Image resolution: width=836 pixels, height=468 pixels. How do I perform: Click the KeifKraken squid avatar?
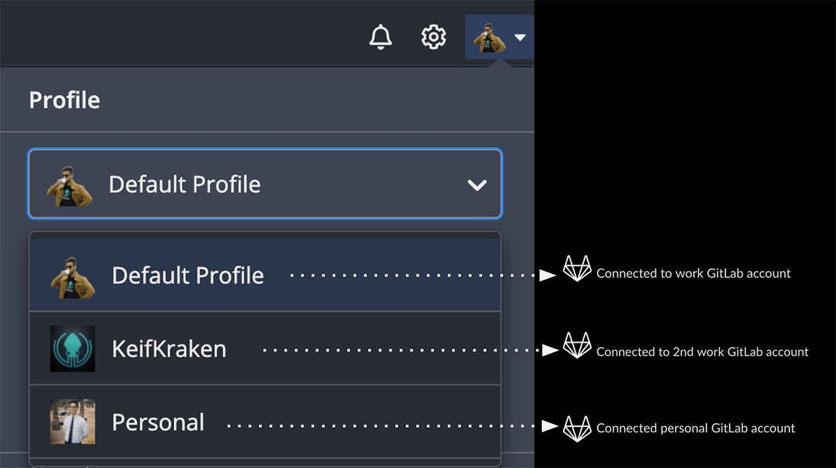(72, 348)
